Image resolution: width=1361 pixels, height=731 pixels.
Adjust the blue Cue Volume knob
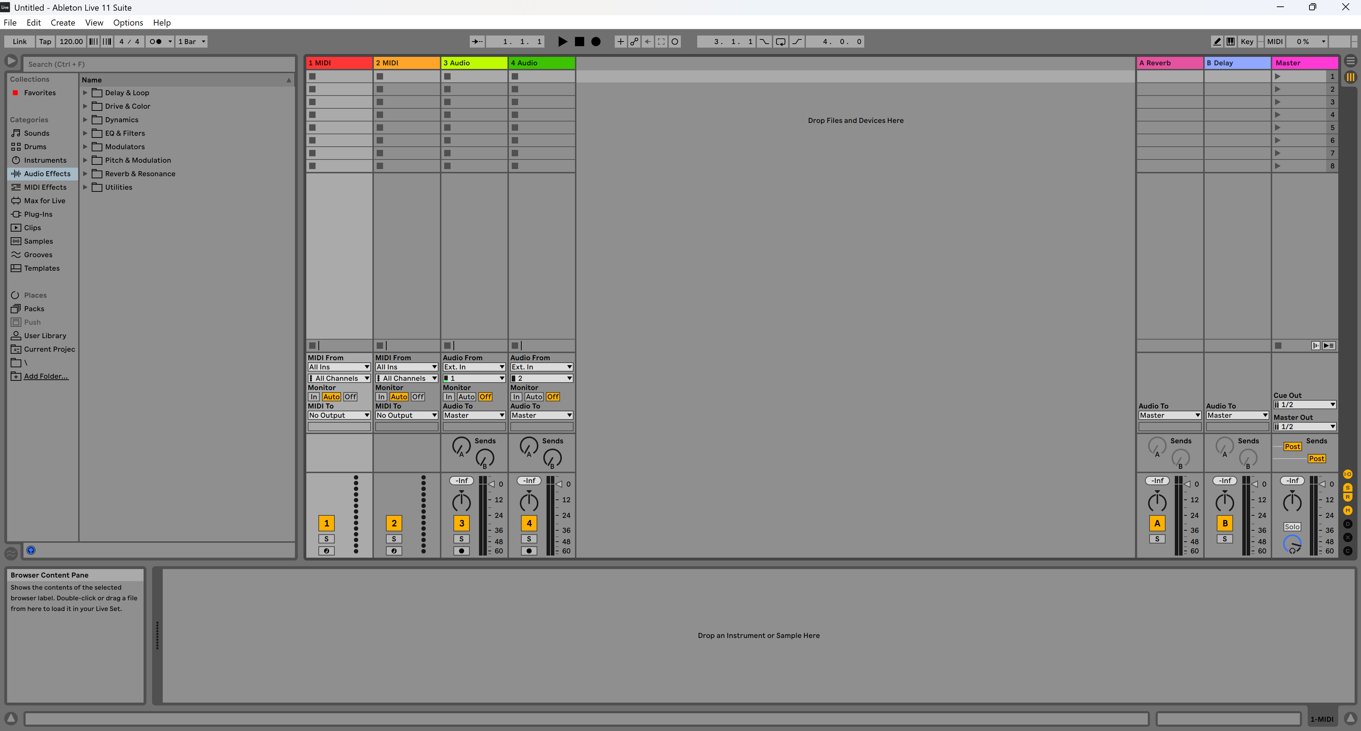tap(1292, 544)
